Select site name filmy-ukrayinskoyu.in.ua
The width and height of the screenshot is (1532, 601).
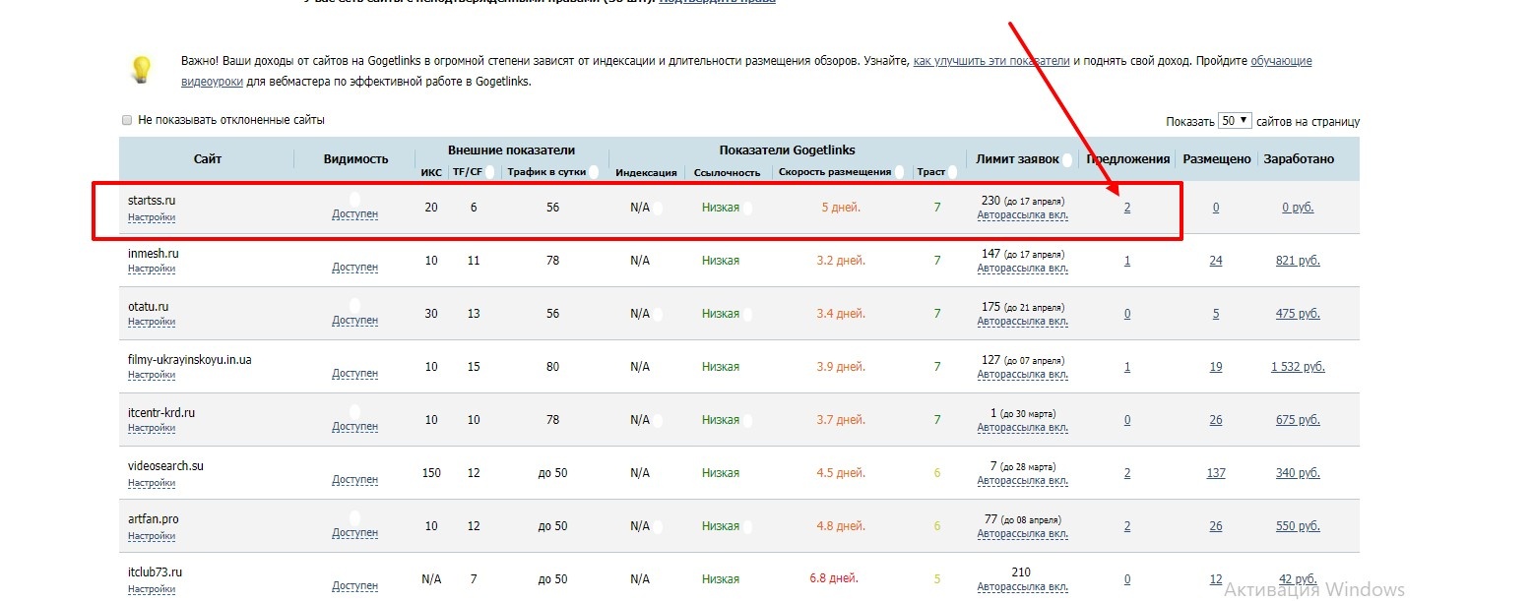tap(189, 360)
